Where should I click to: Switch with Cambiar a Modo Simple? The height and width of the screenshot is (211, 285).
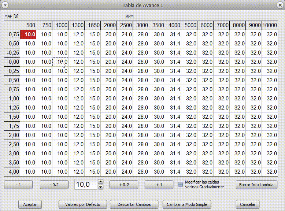[x=187, y=204]
